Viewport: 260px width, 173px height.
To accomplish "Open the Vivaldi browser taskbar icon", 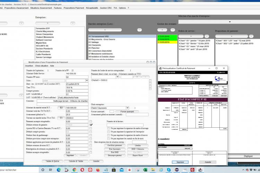I will [x=90, y=170].
